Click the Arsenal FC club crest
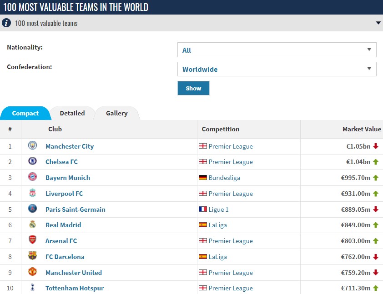This screenshot has height=294, width=383. (x=32, y=240)
